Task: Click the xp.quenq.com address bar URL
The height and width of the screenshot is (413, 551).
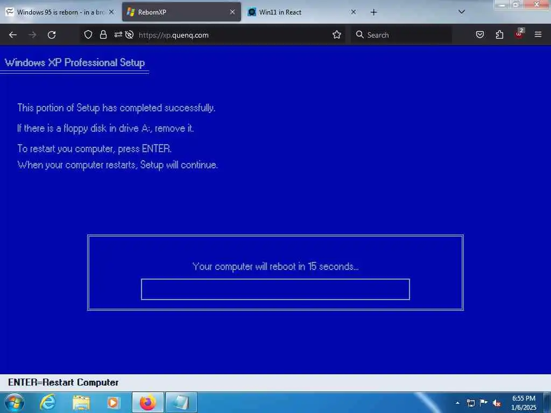Action: point(174,35)
